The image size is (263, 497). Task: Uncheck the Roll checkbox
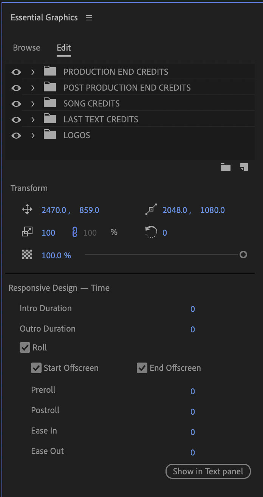[x=25, y=347]
